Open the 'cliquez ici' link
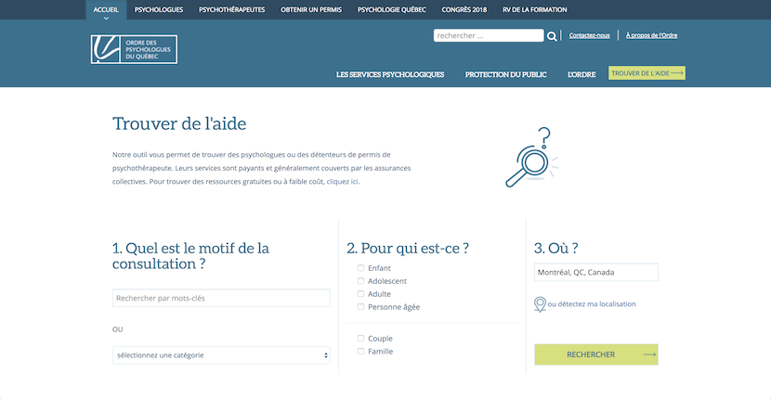771x399 pixels. pos(343,182)
